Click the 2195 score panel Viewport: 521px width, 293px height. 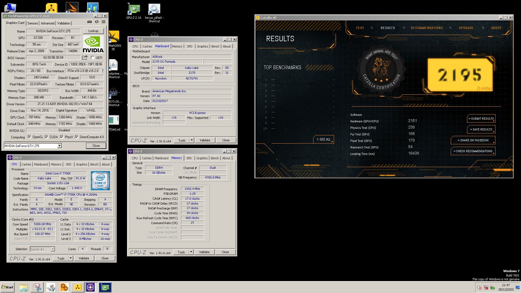pos(460,75)
